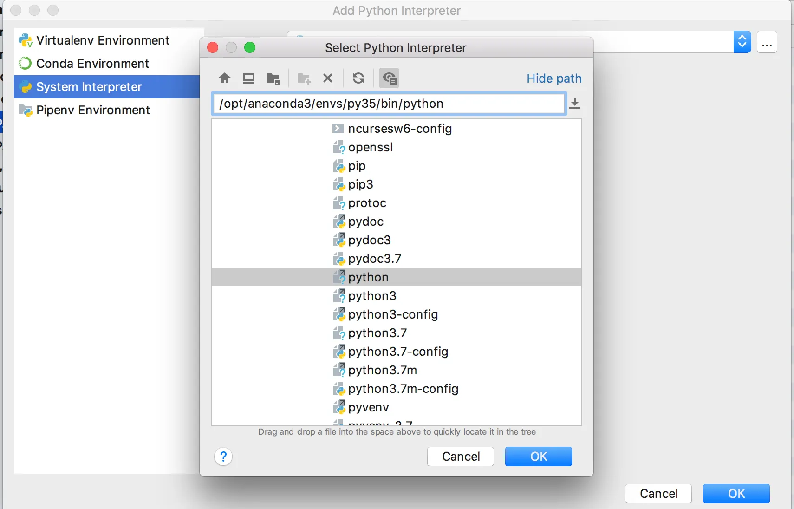Select System Interpreter in sidebar

(107, 87)
